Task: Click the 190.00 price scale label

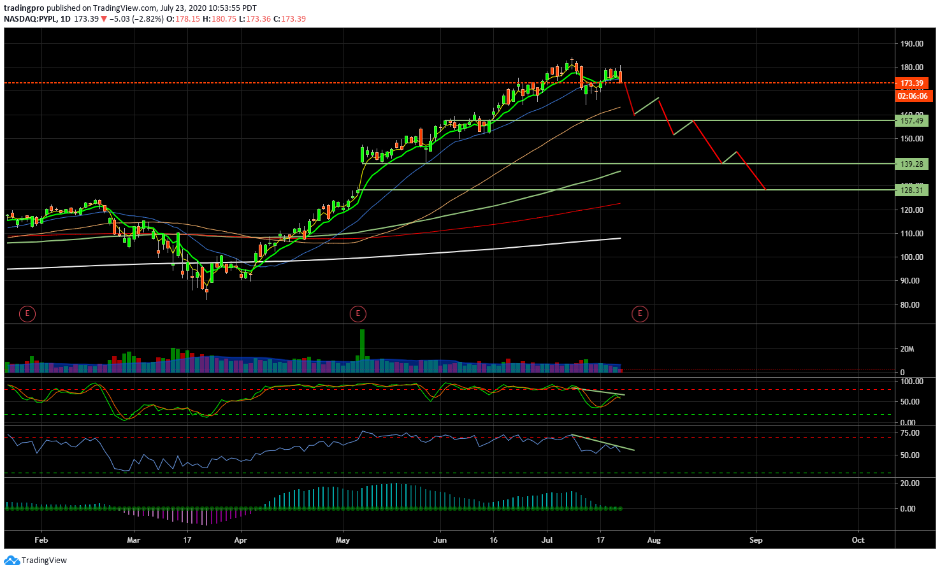Action: click(x=912, y=44)
